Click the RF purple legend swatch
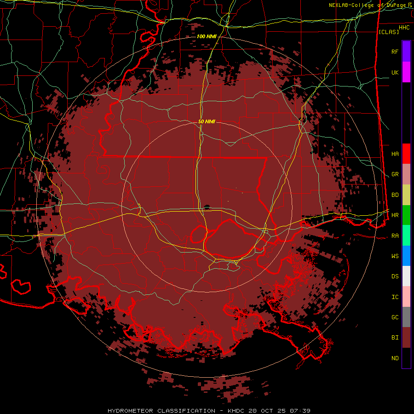This screenshot has height=414, width=414. (x=406, y=52)
